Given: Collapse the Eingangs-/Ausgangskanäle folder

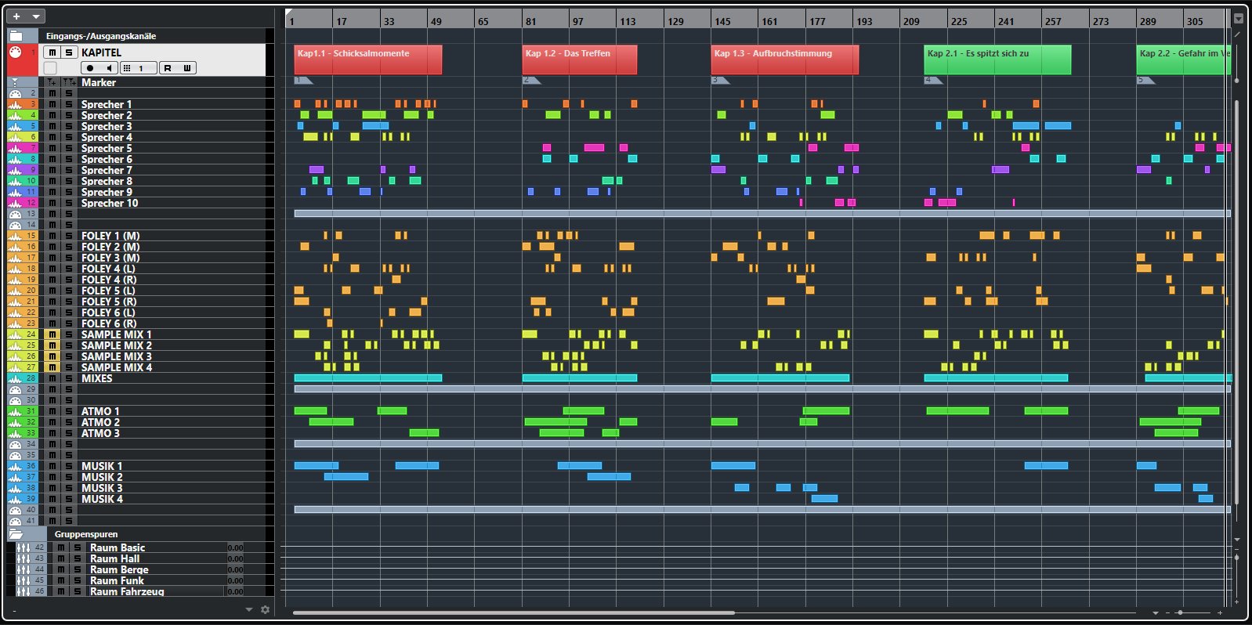Looking at the screenshot, I should click(16, 36).
